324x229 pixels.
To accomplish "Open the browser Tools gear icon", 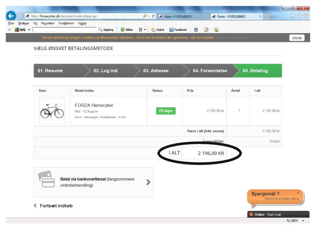I will pyautogui.click(x=306, y=16).
